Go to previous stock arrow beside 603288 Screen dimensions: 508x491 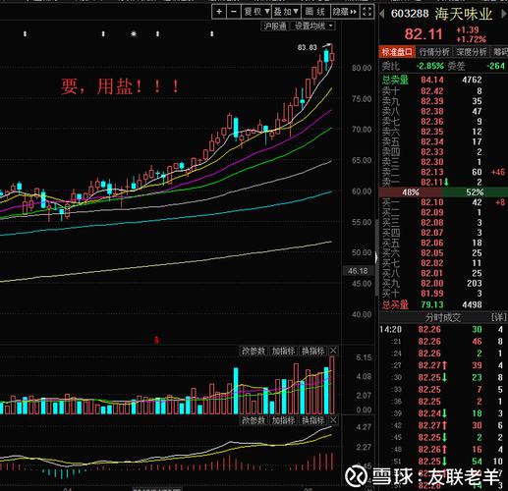pyautogui.click(x=381, y=14)
